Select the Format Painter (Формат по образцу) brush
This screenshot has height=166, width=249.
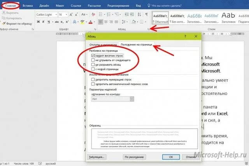pyautogui.click(x=4, y=23)
